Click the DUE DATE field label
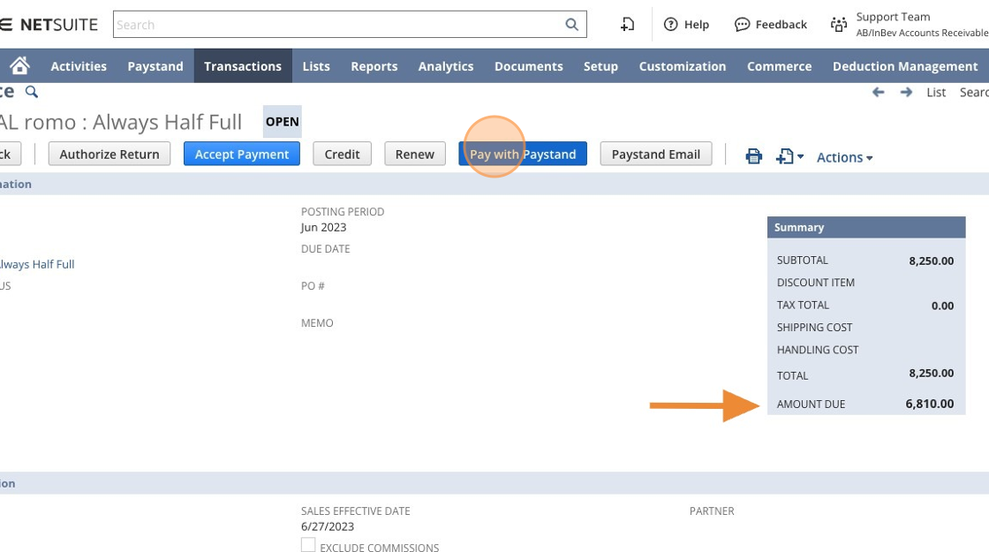Image resolution: width=989 pixels, height=552 pixels. 326,248
